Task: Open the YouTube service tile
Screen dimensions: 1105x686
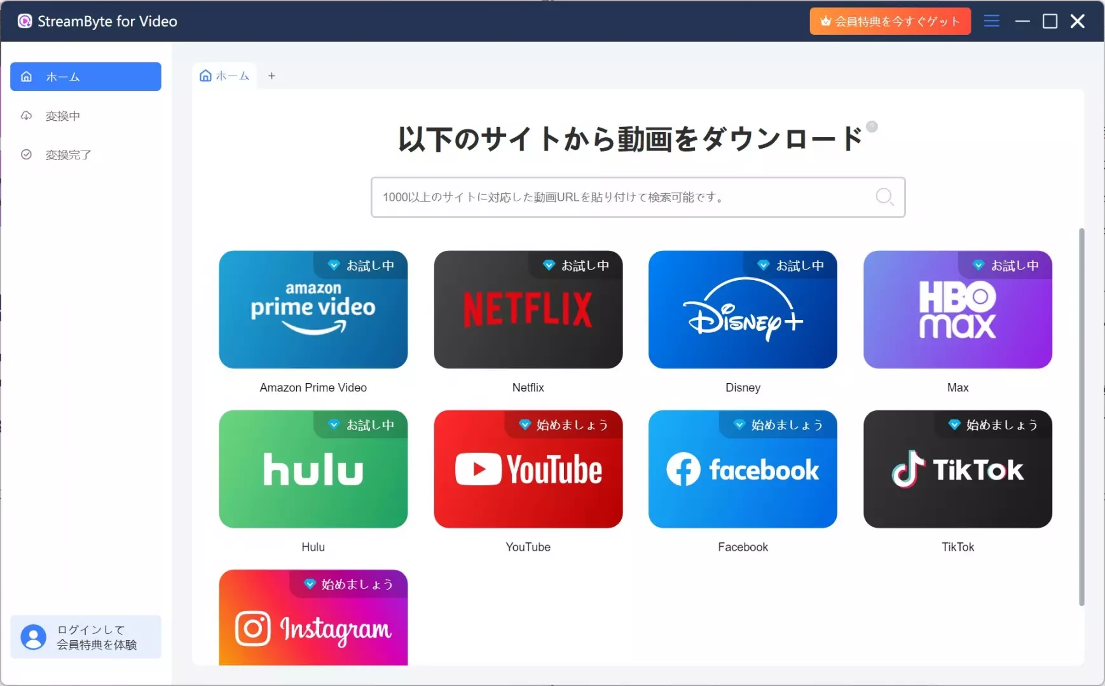Action: [x=528, y=469]
